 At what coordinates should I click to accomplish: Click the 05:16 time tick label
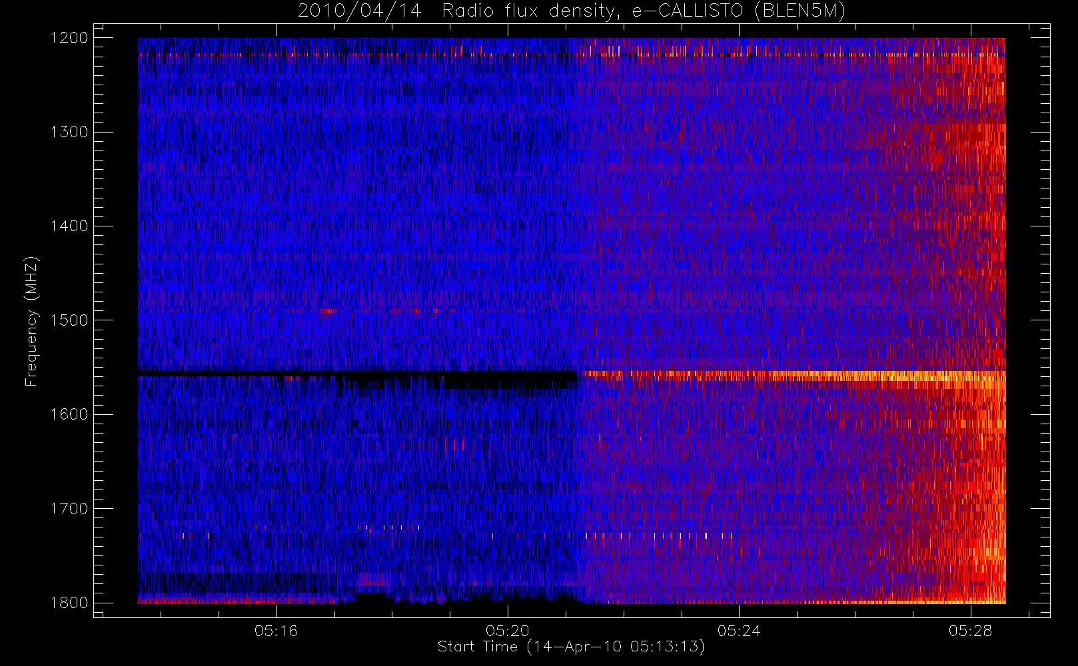276,631
